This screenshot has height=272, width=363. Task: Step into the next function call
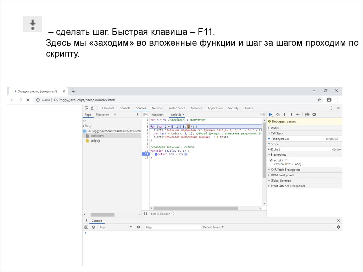[x=285, y=115]
